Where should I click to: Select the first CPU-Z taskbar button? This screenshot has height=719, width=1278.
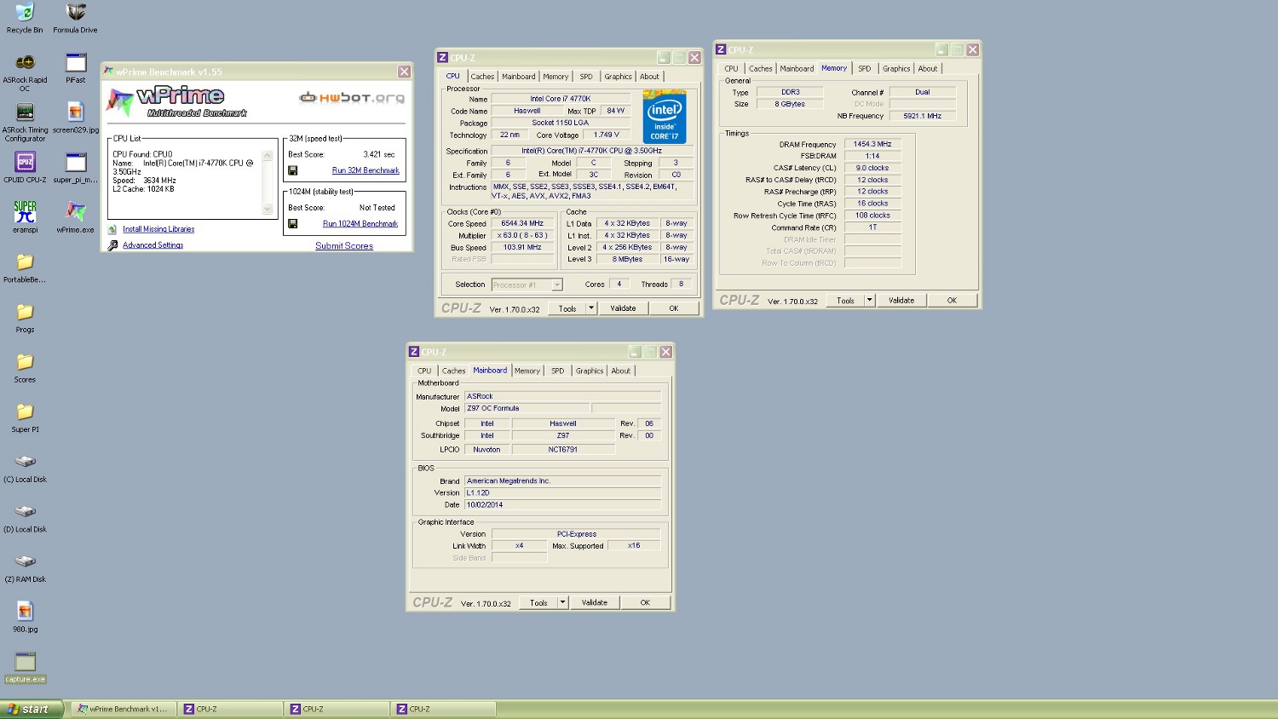point(231,709)
